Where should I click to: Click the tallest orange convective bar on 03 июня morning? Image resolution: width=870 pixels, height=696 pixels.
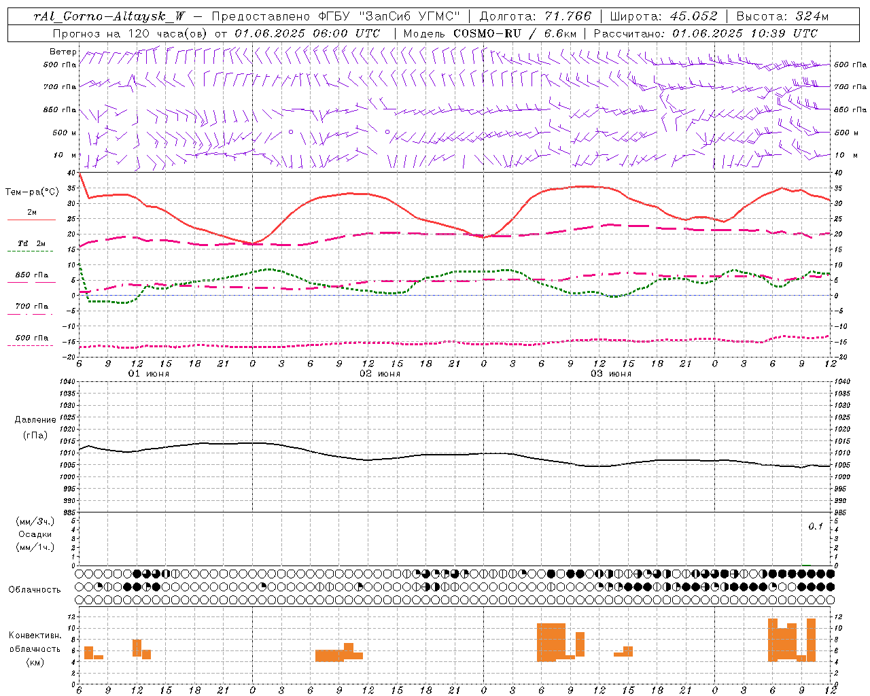[x=551, y=642]
